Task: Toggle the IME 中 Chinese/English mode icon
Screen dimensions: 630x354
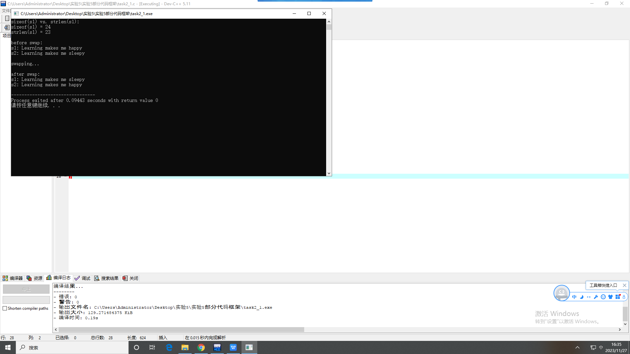Action: (574, 297)
